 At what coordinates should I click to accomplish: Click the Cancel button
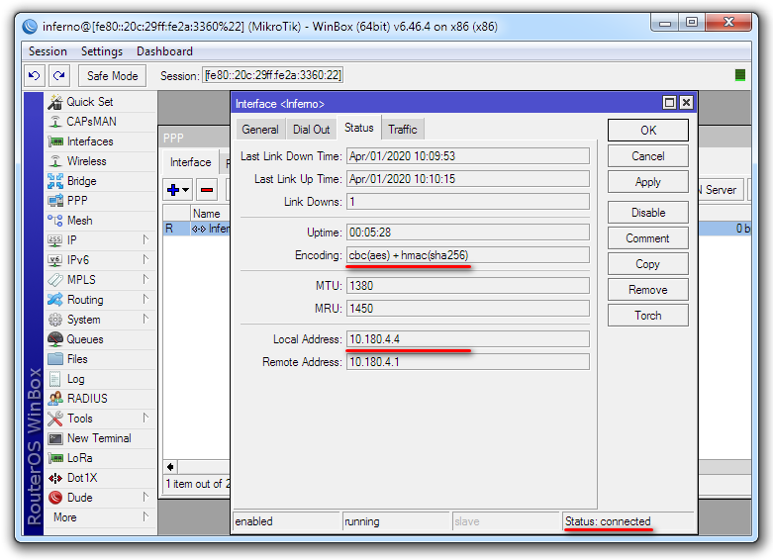[647, 156]
